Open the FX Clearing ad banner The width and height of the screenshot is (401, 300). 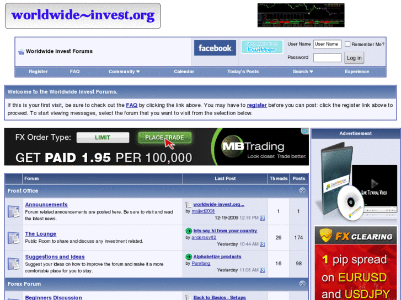point(356,263)
